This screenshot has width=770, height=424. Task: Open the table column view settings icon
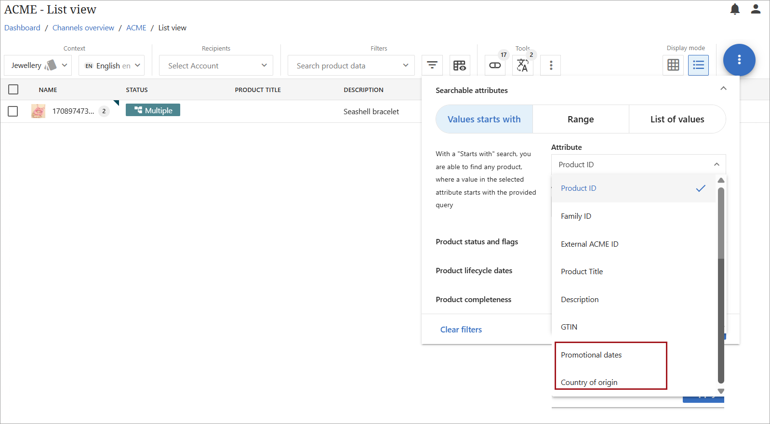point(460,65)
